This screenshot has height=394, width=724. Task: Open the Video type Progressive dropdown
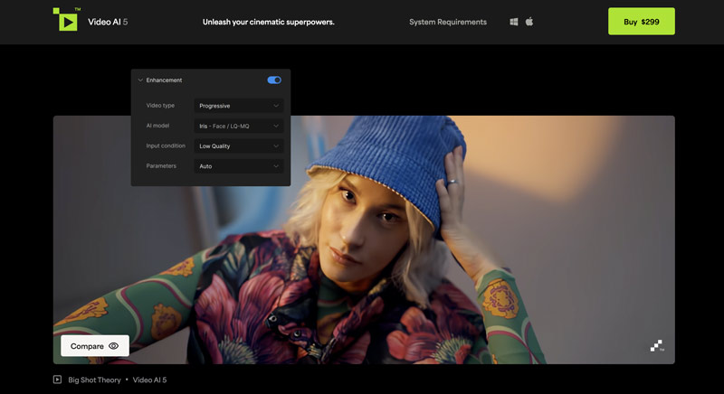click(239, 106)
